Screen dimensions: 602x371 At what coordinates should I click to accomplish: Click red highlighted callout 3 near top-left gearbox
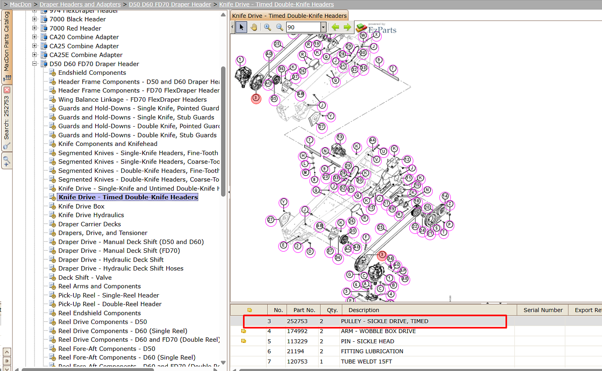pyautogui.click(x=256, y=98)
